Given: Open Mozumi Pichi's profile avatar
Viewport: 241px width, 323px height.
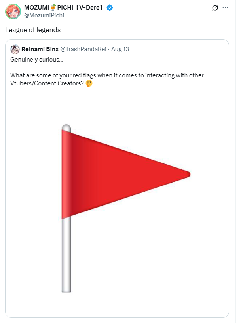Looking at the screenshot, I should 13,12.
